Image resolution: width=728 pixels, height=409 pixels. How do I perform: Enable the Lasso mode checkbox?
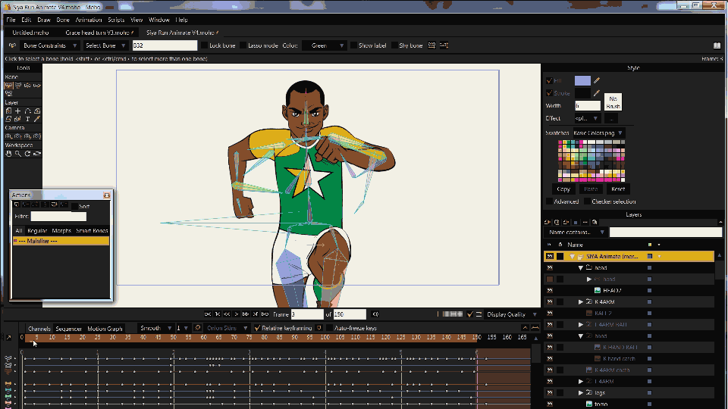(x=243, y=45)
